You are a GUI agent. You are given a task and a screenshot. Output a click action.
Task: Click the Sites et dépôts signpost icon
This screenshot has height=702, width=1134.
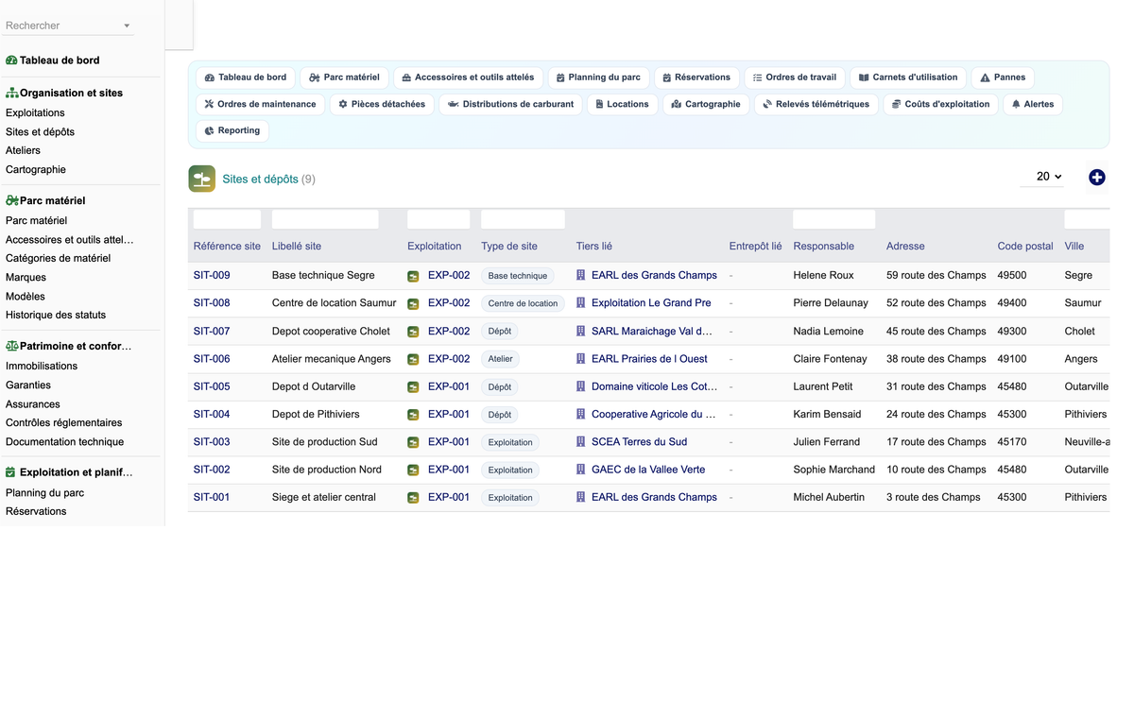pos(202,179)
